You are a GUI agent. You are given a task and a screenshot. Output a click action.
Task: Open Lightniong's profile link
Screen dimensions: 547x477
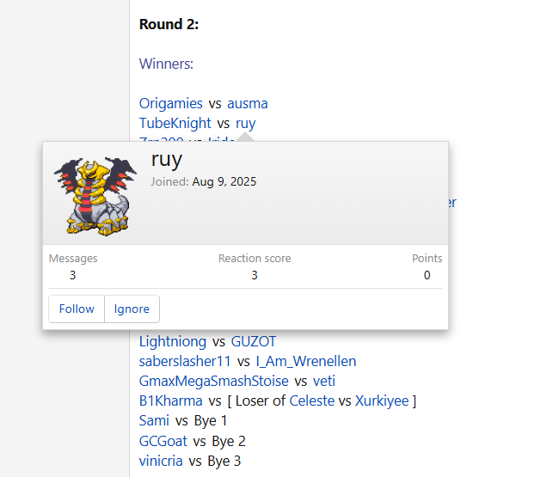click(173, 341)
